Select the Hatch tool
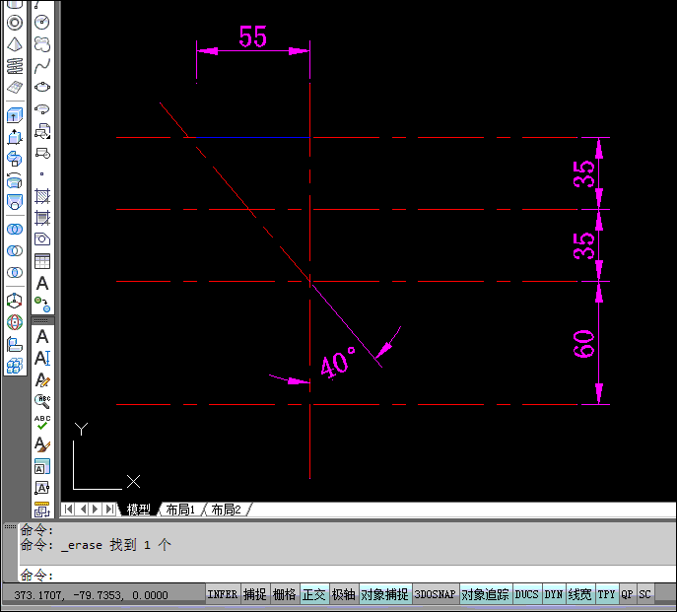This screenshot has height=612, width=677. point(42,196)
